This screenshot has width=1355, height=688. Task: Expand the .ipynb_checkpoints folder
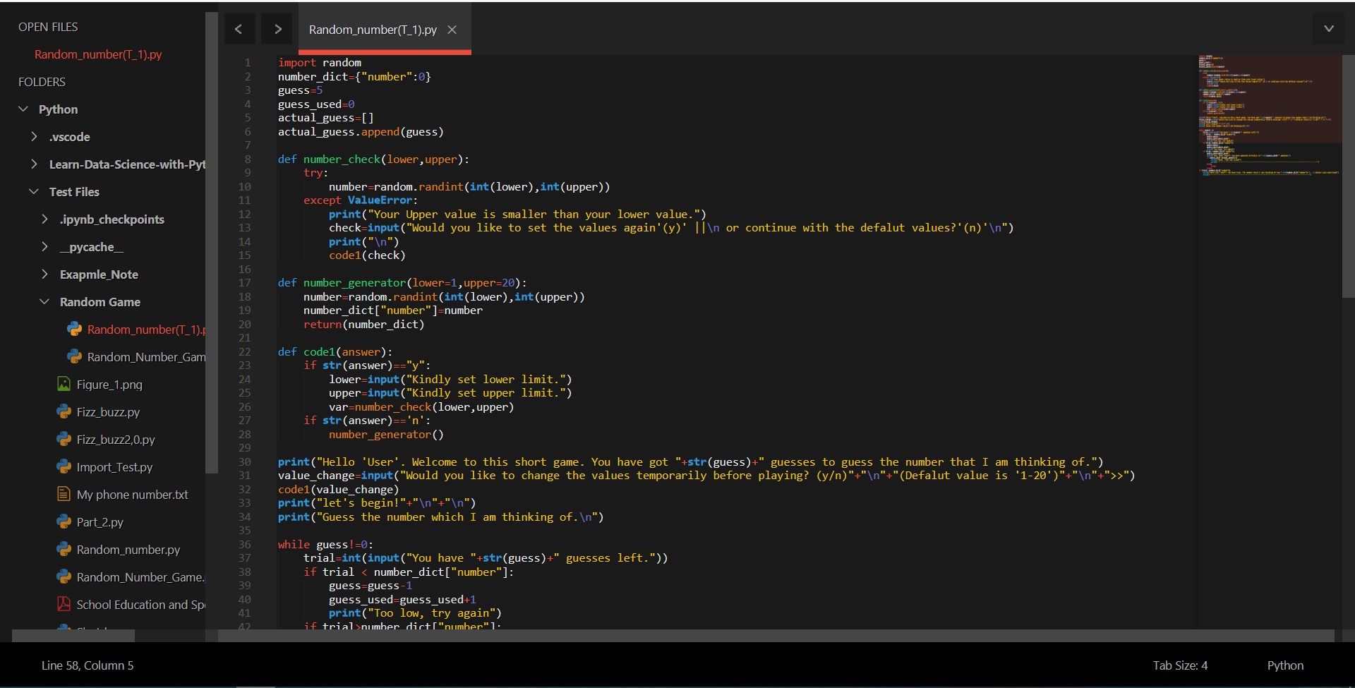pyautogui.click(x=44, y=219)
